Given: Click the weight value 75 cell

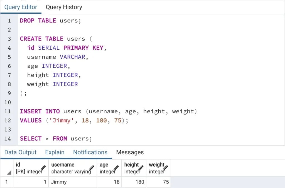Looking at the screenshot, I should tap(158, 182).
